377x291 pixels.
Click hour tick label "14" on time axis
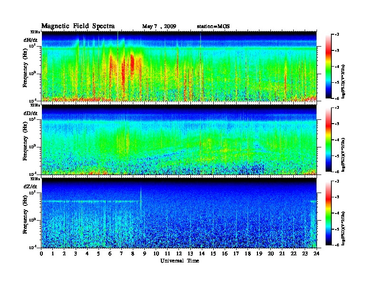point(202,253)
